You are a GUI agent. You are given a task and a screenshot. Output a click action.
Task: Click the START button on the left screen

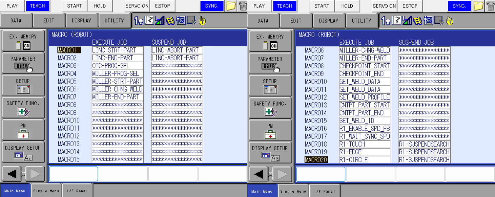pos(75,6)
